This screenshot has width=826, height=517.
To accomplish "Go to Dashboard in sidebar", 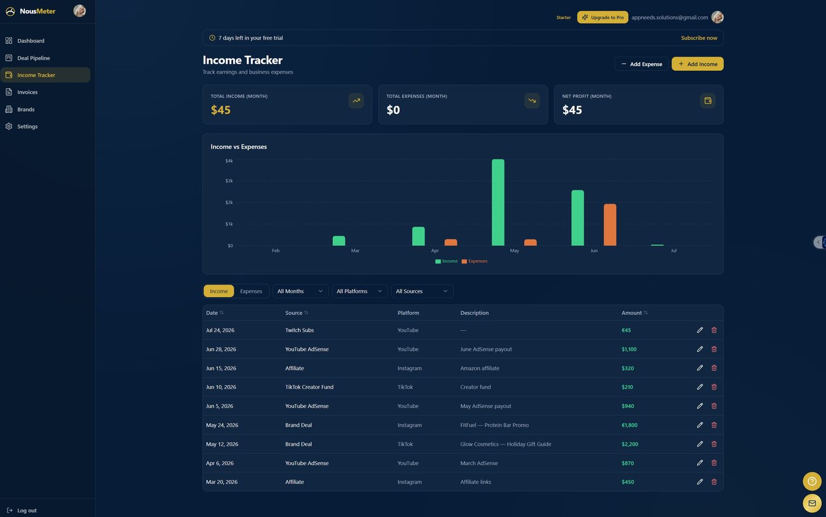I will 45,41.
